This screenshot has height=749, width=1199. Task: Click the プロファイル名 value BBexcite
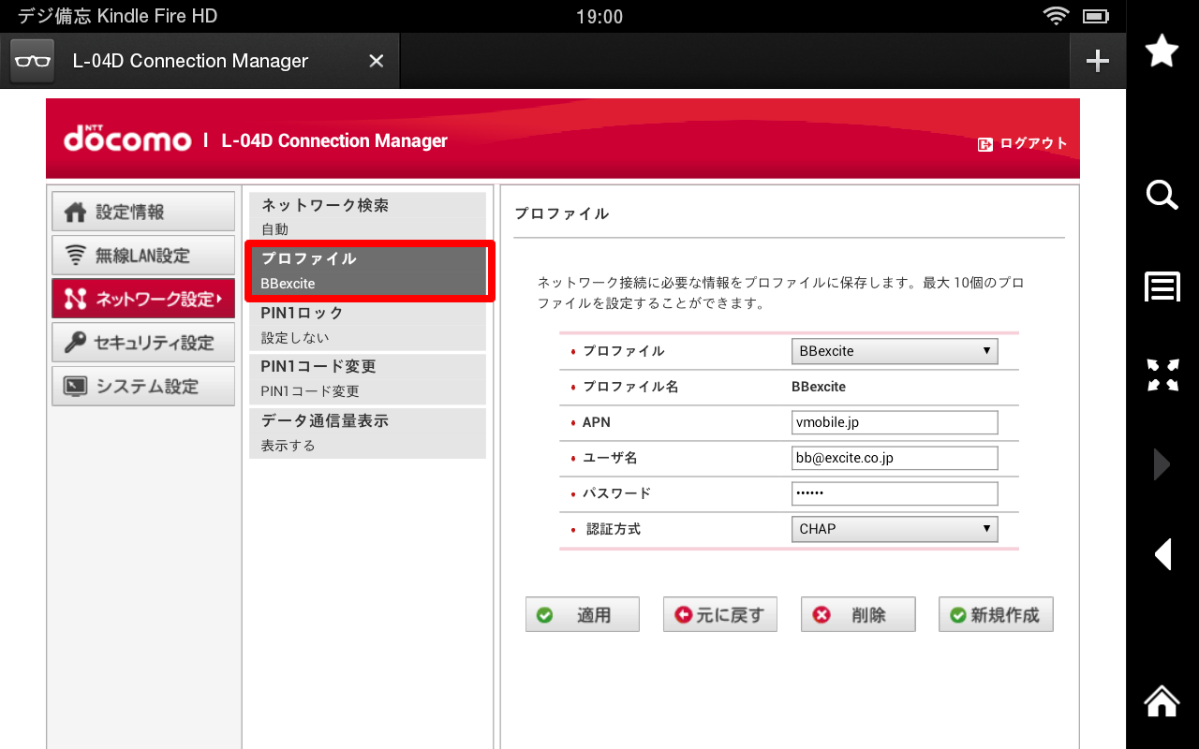[x=819, y=387]
